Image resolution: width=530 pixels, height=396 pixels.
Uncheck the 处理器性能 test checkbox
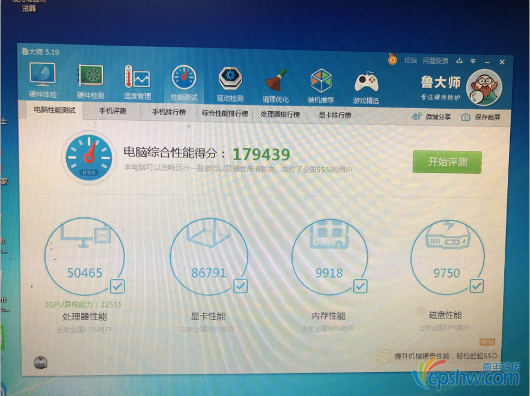coord(117,287)
